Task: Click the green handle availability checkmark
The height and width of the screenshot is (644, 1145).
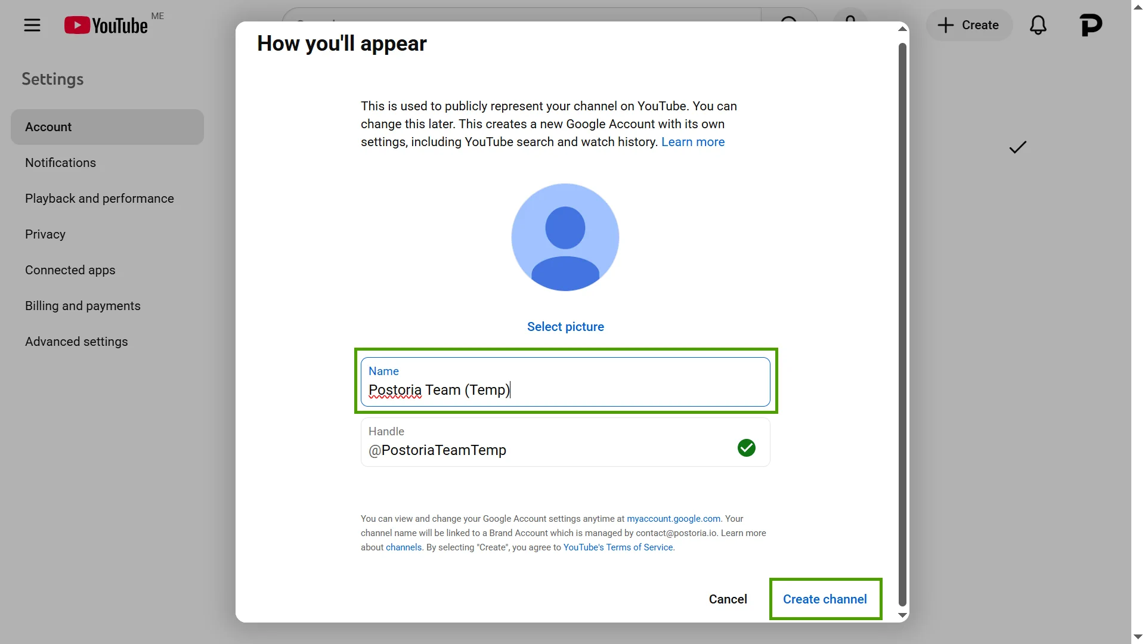Action: point(747,448)
